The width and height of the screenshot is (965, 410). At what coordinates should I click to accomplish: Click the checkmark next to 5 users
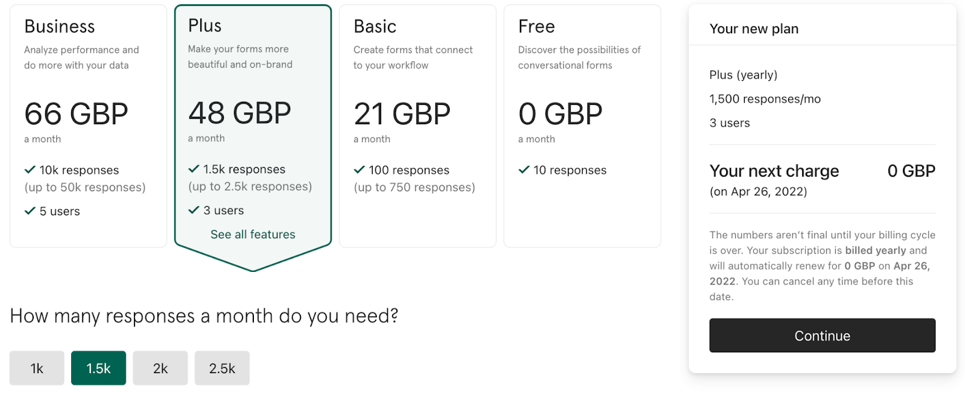[x=30, y=210]
